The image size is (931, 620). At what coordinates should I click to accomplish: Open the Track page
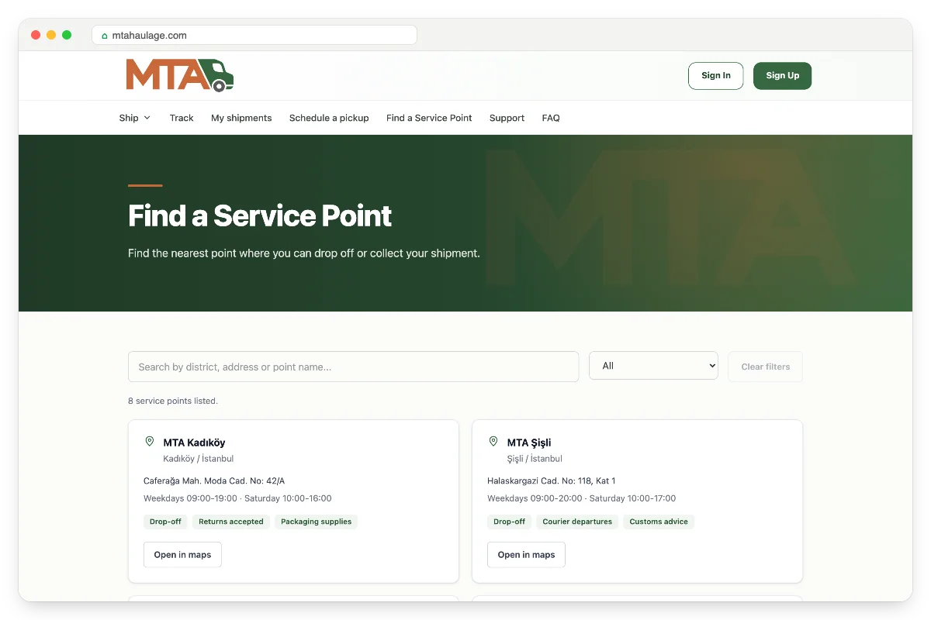click(x=182, y=118)
